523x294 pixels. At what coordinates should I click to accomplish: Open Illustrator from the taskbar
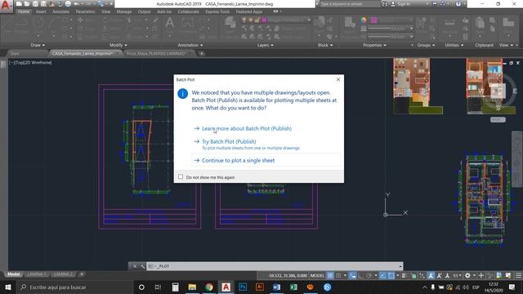pos(260,287)
